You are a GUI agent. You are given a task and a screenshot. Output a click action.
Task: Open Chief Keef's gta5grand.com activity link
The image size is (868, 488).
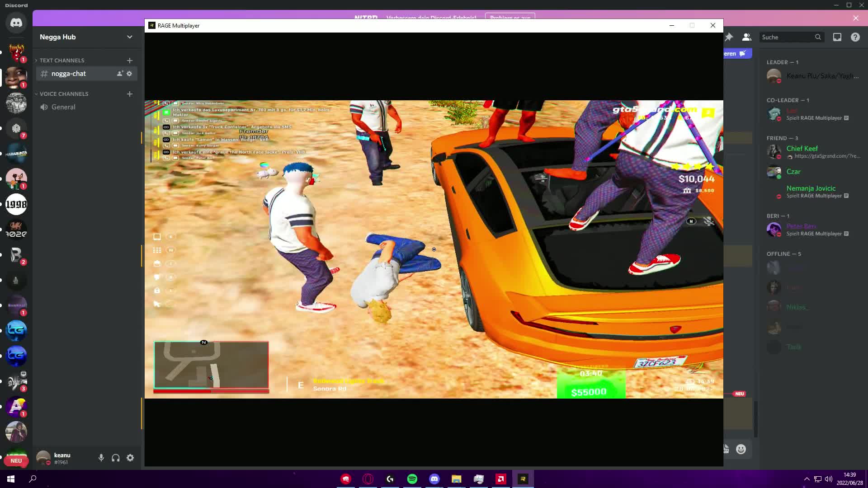click(x=827, y=156)
